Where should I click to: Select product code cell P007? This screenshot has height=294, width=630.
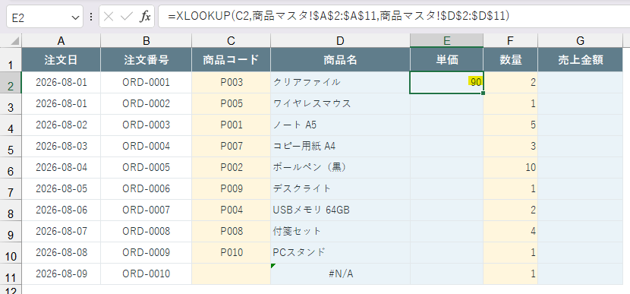pos(231,147)
